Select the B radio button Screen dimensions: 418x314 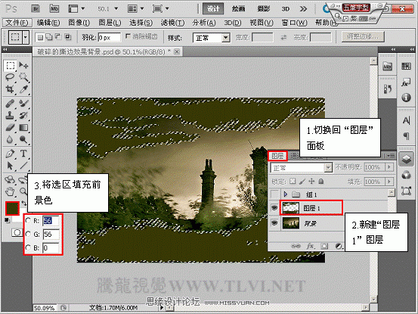point(28,247)
